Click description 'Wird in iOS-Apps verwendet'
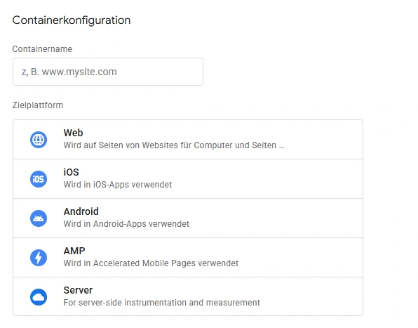 [118, 185]
